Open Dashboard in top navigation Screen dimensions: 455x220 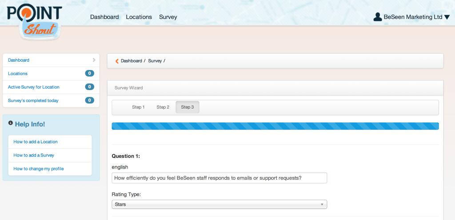click(104, 17)
